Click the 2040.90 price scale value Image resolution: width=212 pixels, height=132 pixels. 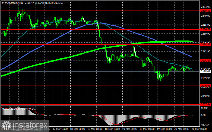(x=206, y=96)
